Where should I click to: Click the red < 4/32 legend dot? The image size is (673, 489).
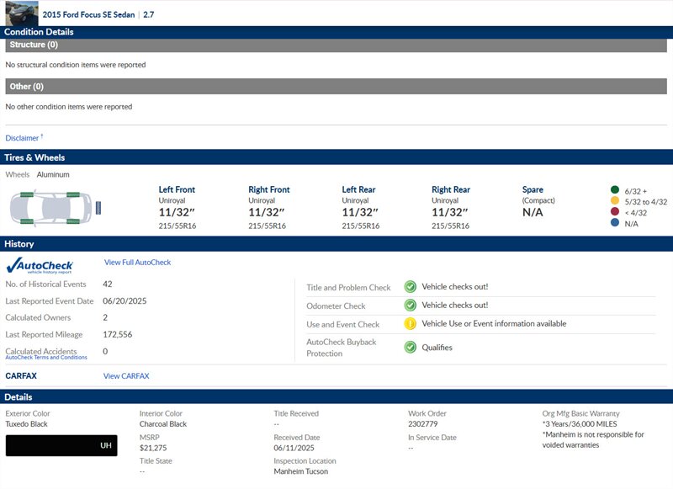(614, 213)
